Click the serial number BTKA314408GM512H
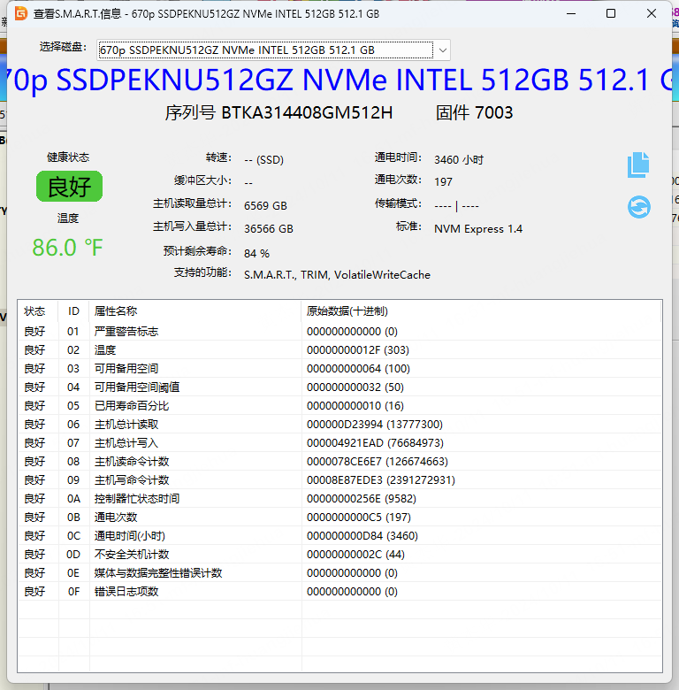This screenshot has width=679, height=690. click(307, 112)
